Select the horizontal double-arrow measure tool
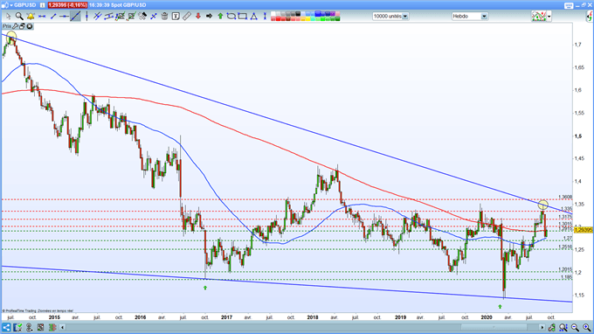Screen dimensions: 594x334 pyautogui.click(x=42, y=17)
